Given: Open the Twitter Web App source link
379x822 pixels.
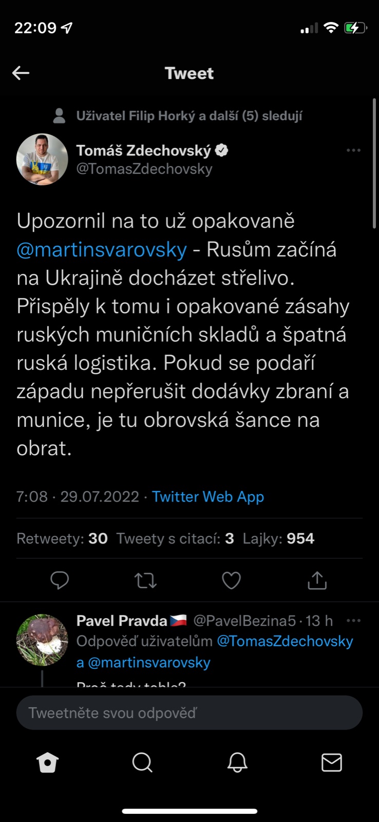Looking at the screenshot, I should click(208, 497).
